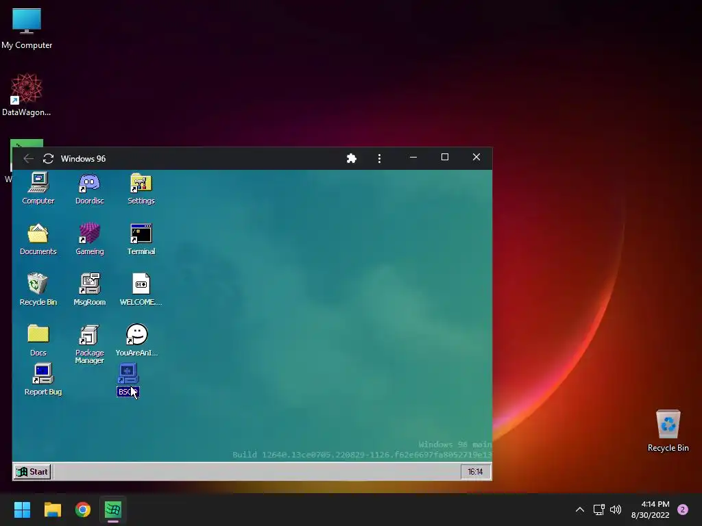Open the Windows 11 Start menu
The width and height of the screenshot is (702, 526).
[22, 510]
